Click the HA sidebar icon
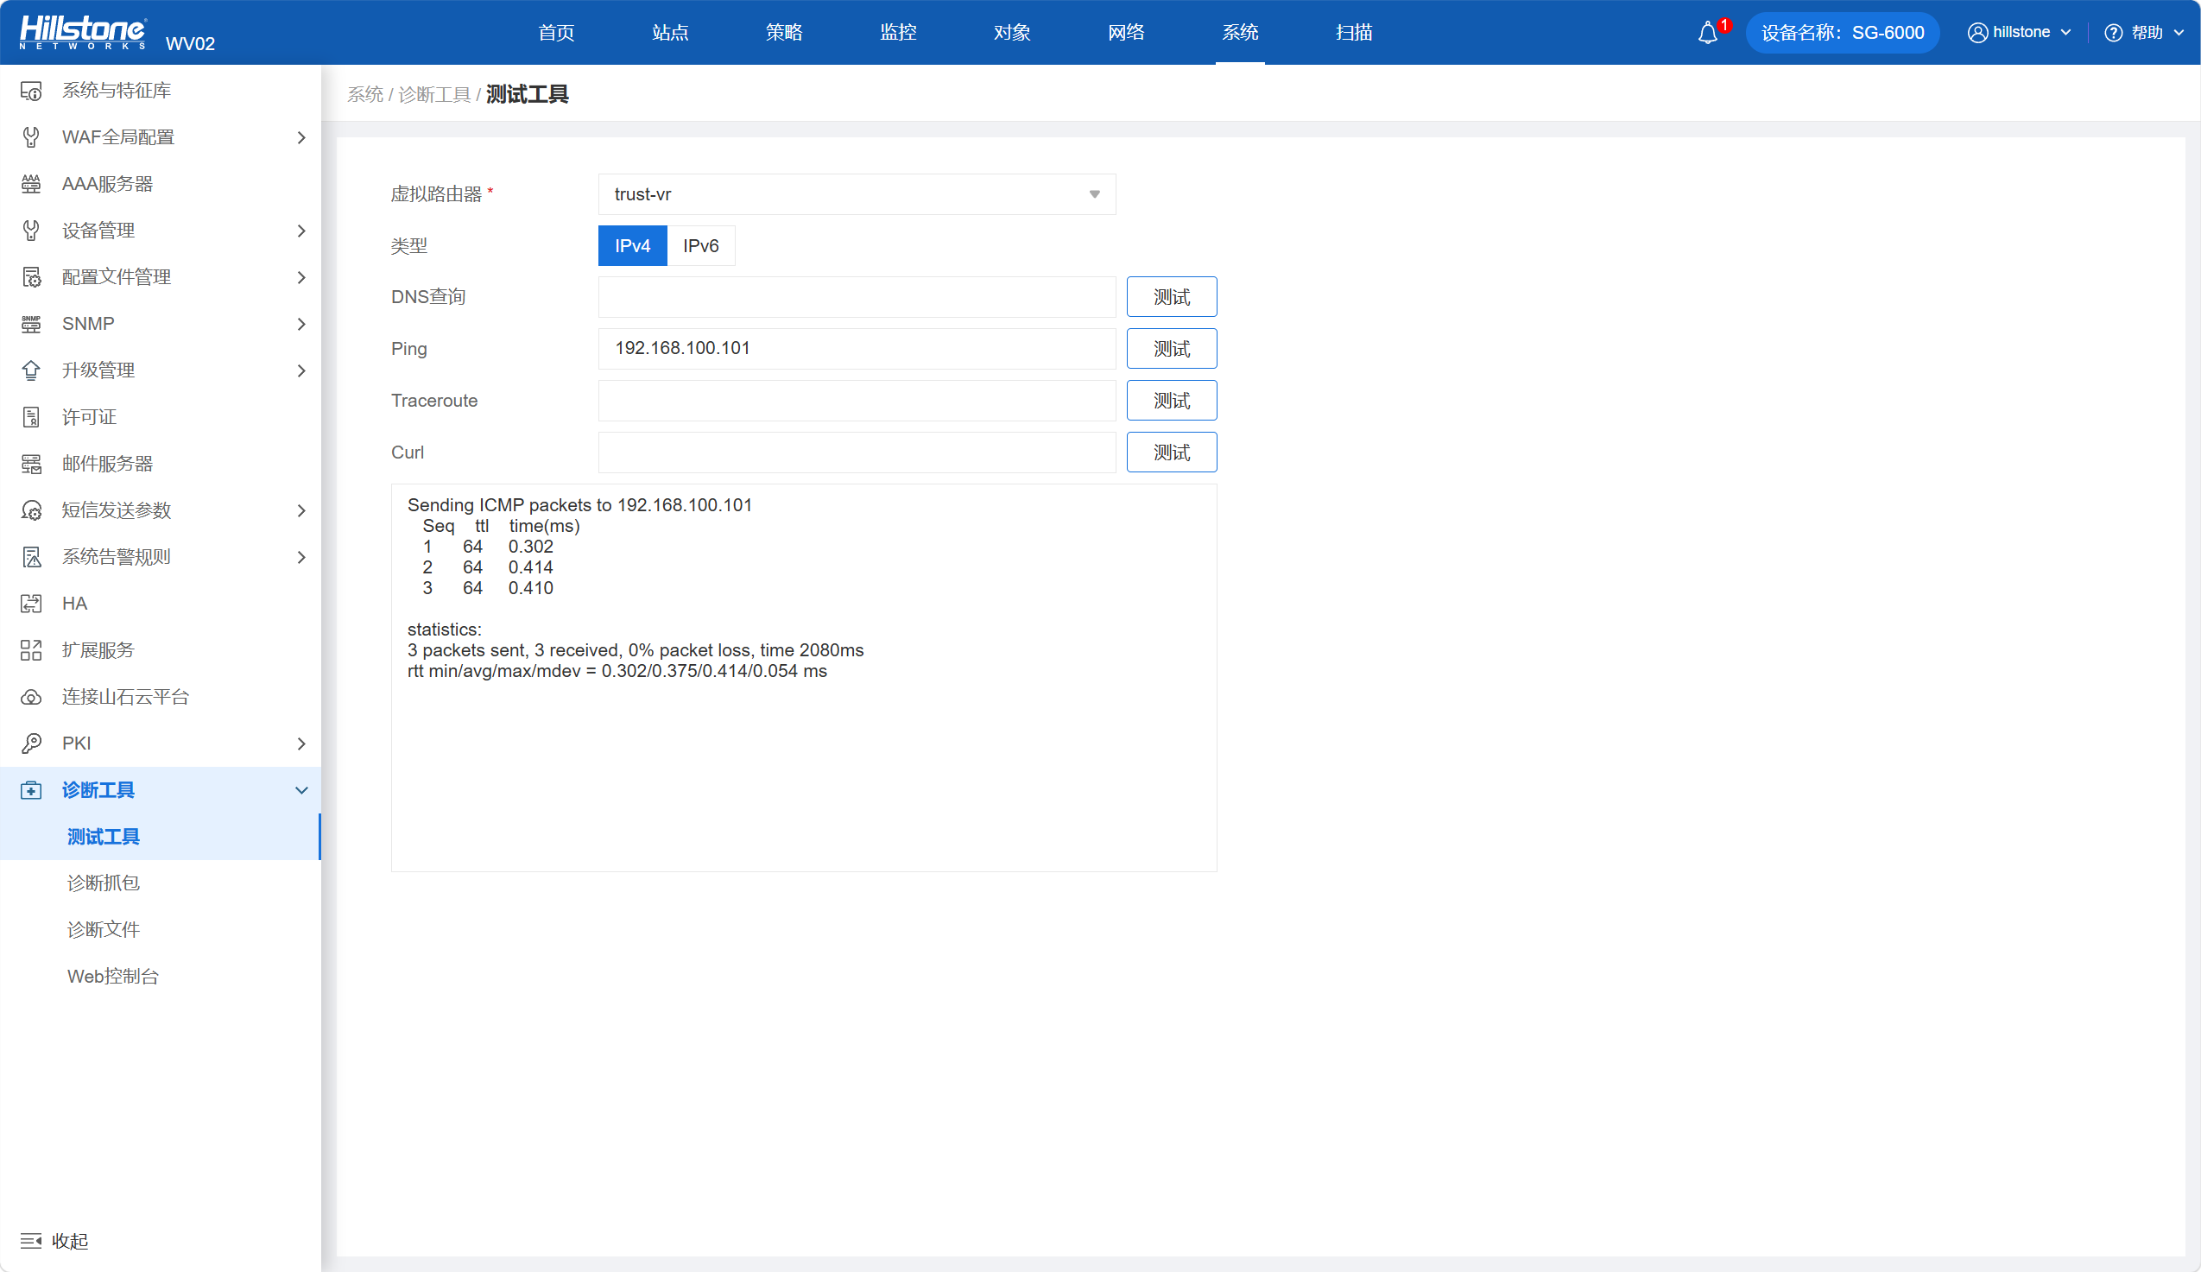The width and height of the screenshot is (2201, 1272). click(x=31, y=604)
